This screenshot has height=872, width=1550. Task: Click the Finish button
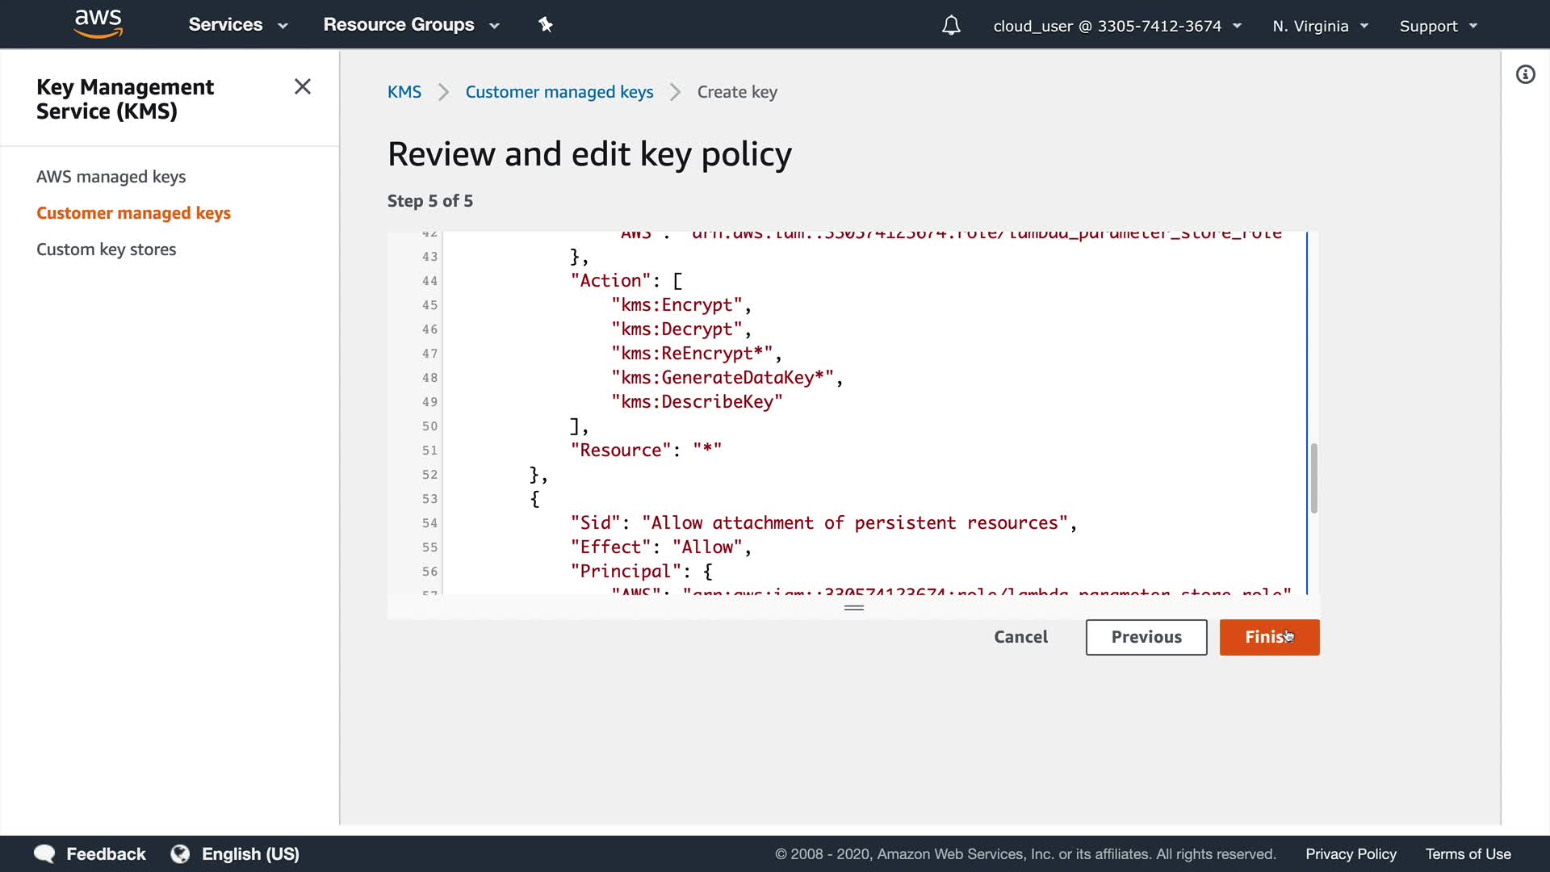click(x=1268, y=637)
